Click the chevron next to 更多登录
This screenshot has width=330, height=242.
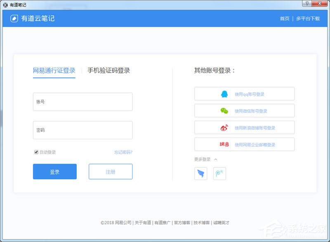[x=215, y=159]
